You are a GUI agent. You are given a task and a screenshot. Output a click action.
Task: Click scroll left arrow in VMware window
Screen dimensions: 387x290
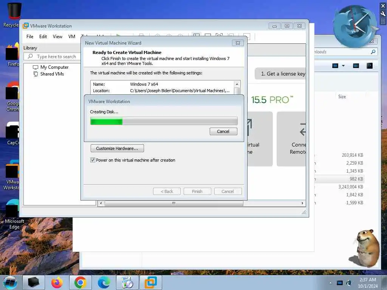(x=101, y=203)
